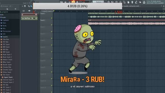Viewport: 165px width, 93px height.
Task: Mute Track 4 using its green dot
Action: point(52,38)
